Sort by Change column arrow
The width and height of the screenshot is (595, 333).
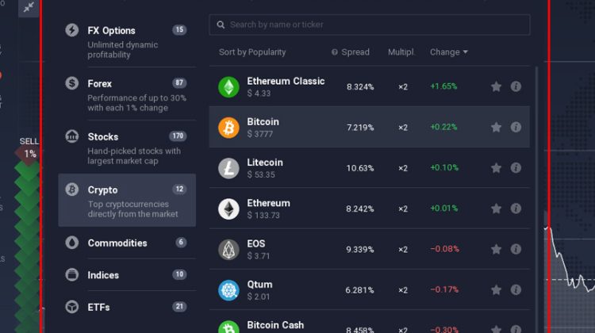(x=465, y=52)
